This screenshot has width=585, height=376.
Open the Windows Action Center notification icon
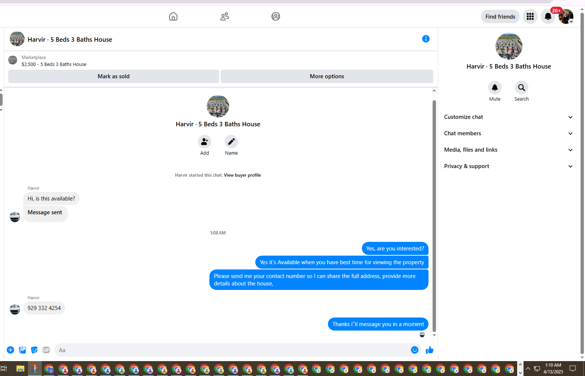point(573,369)
